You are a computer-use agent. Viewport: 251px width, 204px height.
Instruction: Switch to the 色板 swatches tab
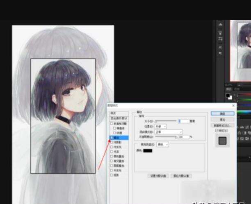click(x=237, y=89)
